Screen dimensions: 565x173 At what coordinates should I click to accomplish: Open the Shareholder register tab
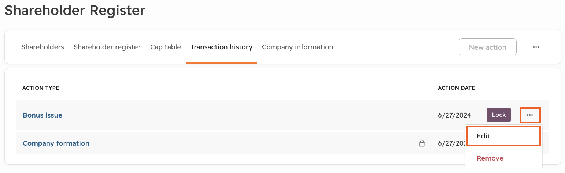[107, 47]
